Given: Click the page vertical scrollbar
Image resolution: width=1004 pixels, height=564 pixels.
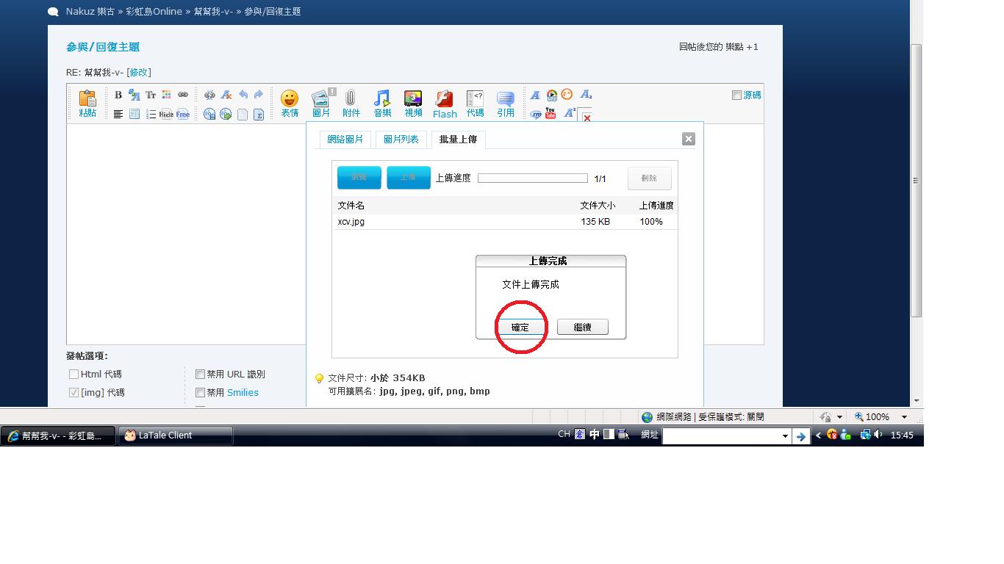Looking at the screenshot, I should click(x=916, y=180).
